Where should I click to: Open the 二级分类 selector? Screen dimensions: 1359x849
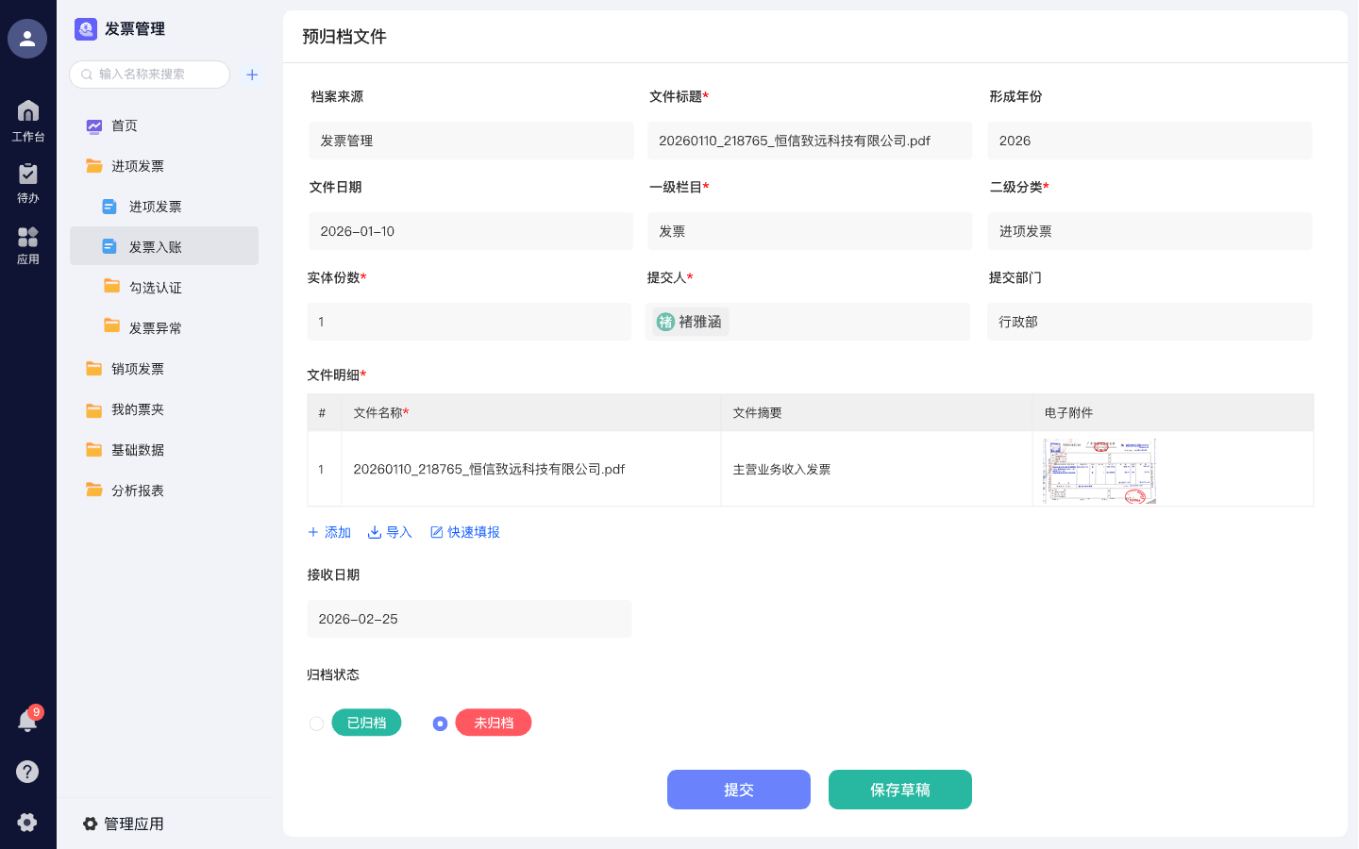[x=1149, y=231]
